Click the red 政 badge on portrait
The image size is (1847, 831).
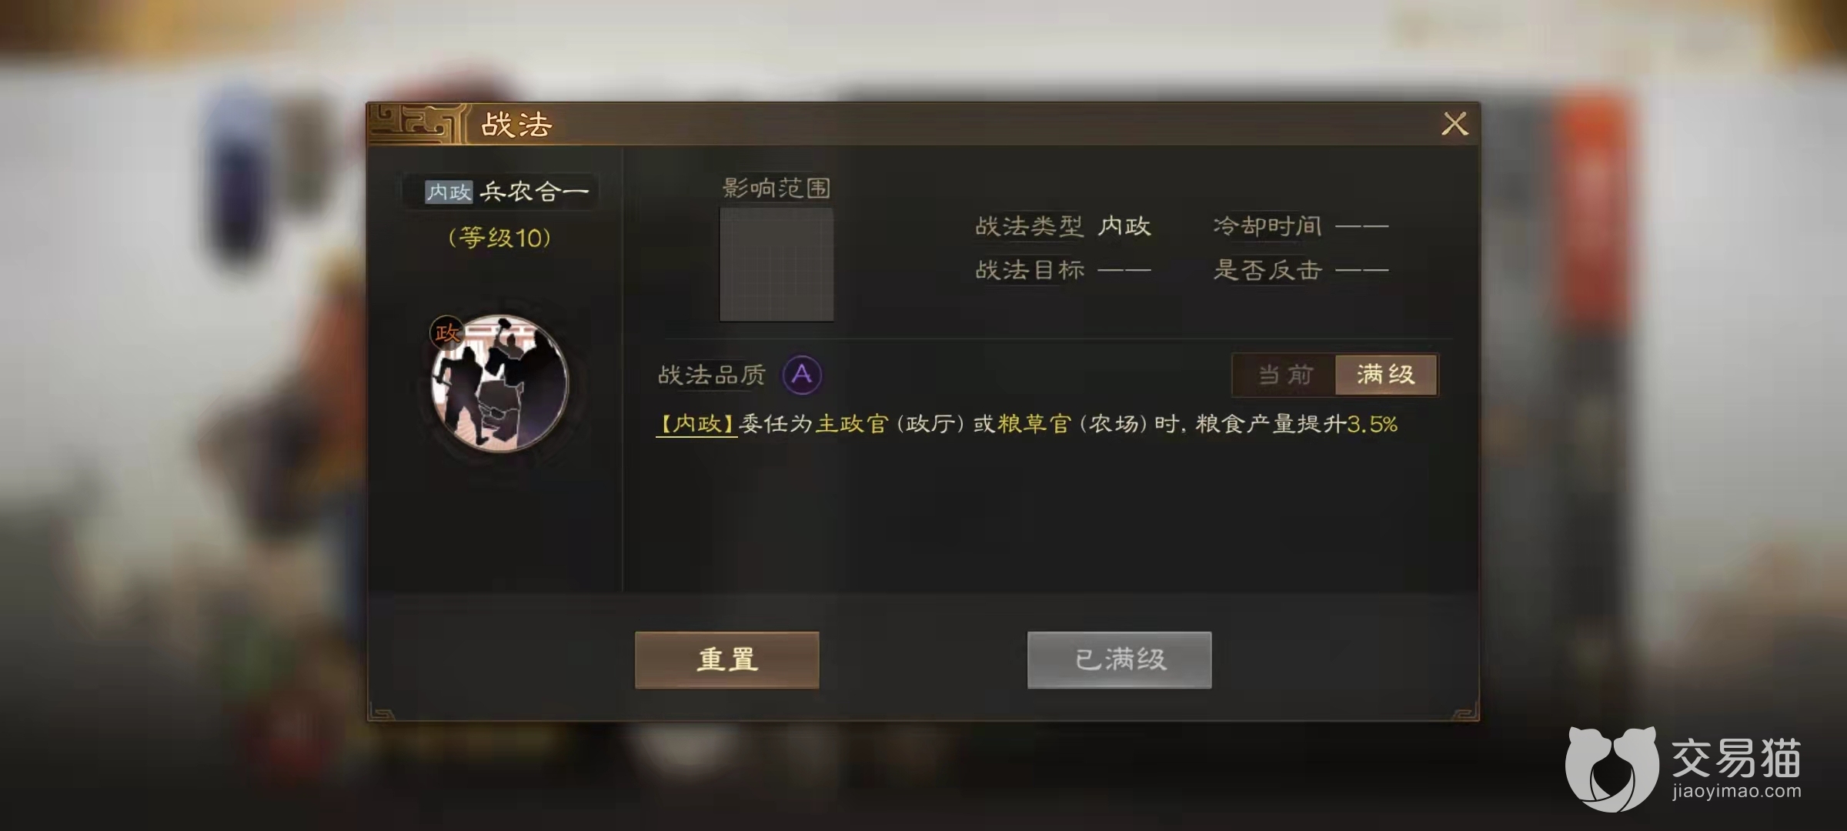click(x=446, y=332)
